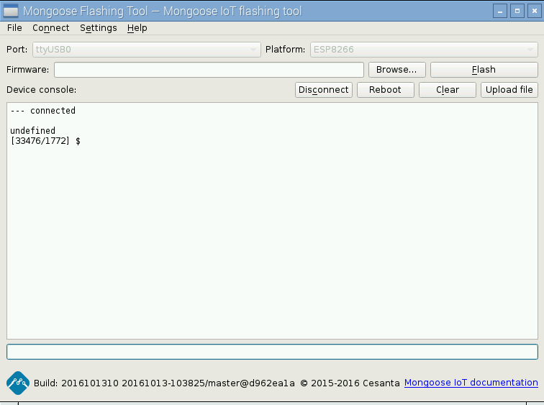
Task: Open the Help menu
Action: point(137,28)
